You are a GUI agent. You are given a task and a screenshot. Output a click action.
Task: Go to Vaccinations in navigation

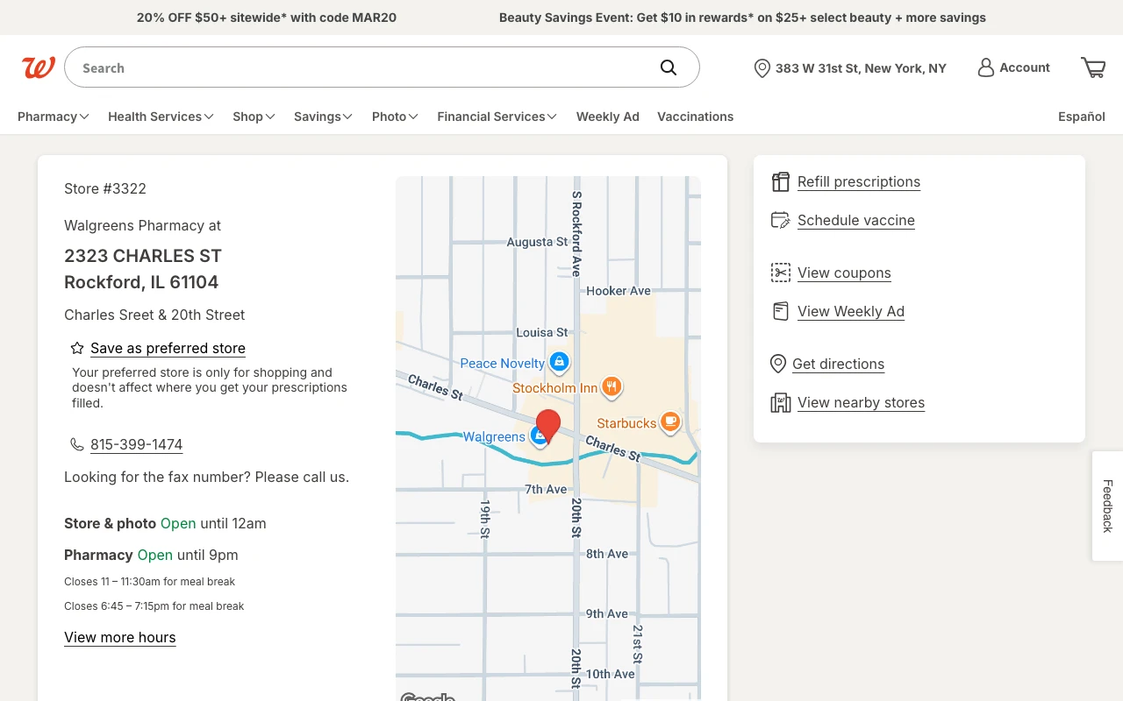[695, 117]
